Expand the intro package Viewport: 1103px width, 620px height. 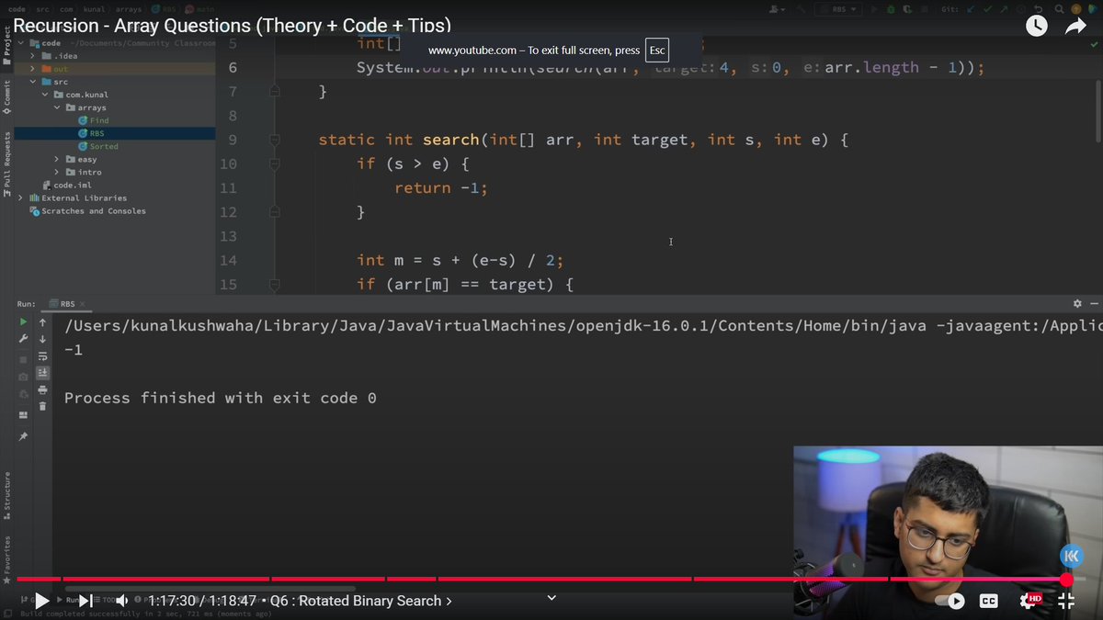click(x=57, y=172)
